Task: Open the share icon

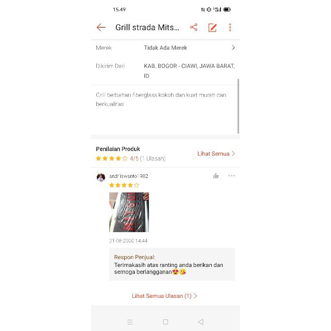Action: [194, 27]
